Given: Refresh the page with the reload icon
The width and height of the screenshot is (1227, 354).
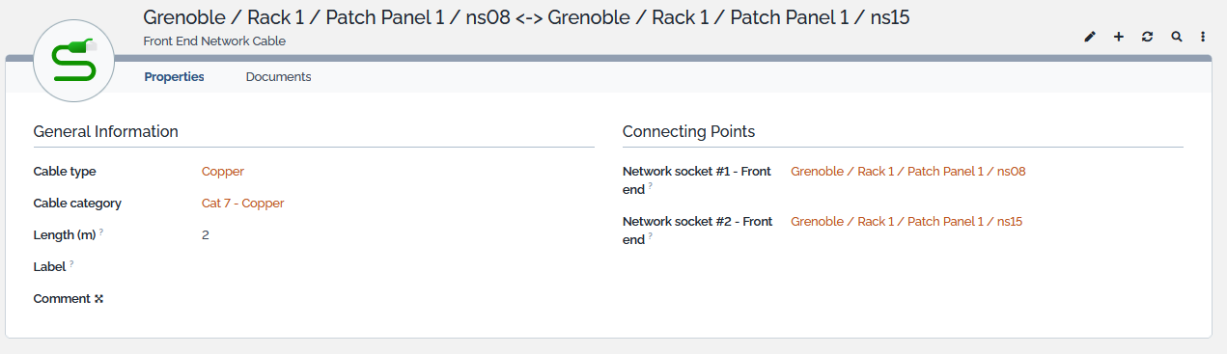Looking at the screenshot, I should (1147, 37).
